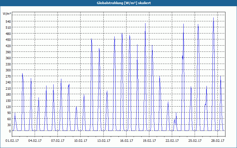Click the highest peak near 28.02.17

[213, 18]
